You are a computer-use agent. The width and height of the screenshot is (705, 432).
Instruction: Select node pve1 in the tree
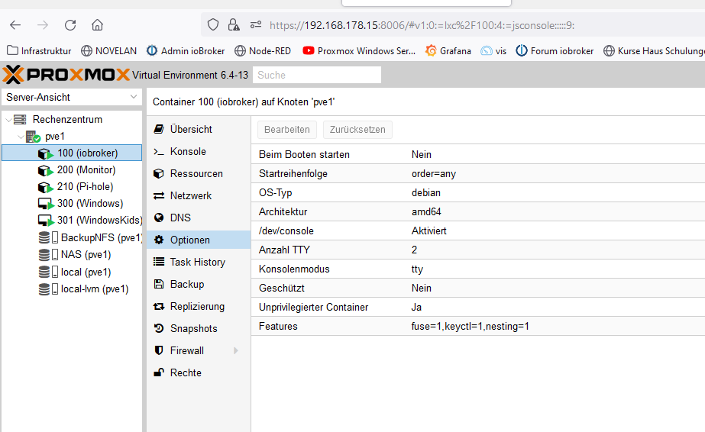coord(55,136)
